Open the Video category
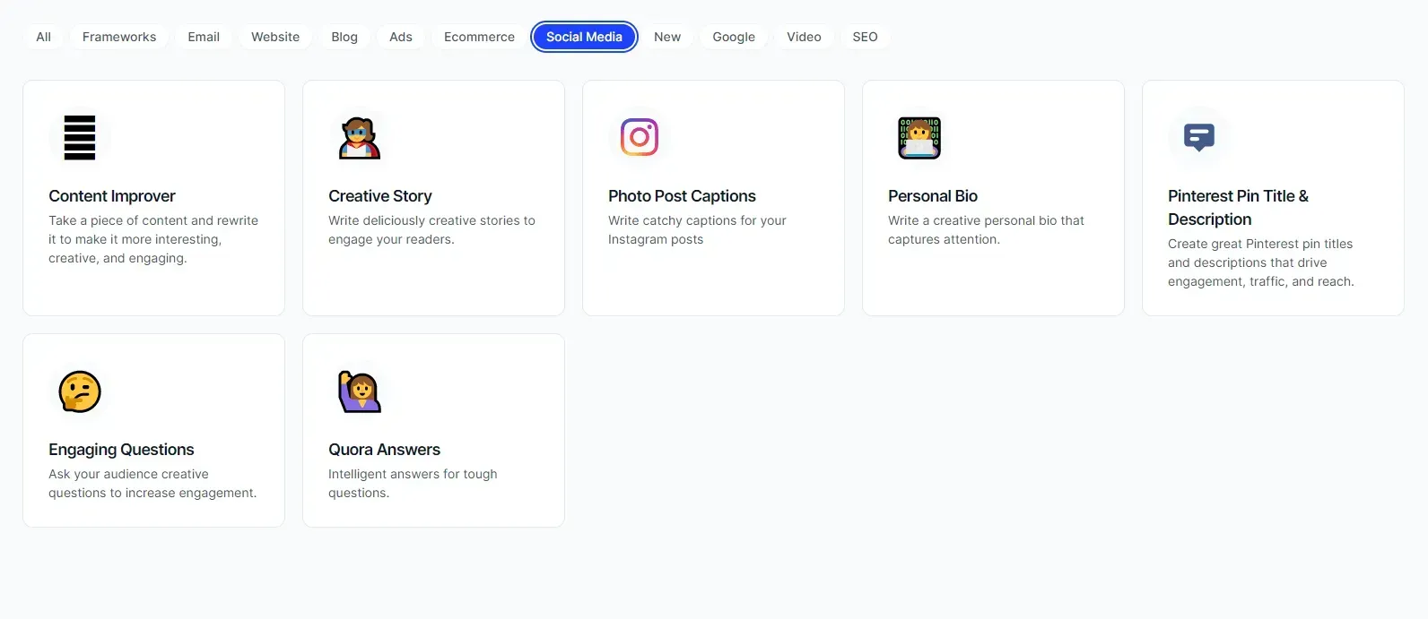1428x619 pixels. pyautogui.click(x=804, y=37)
